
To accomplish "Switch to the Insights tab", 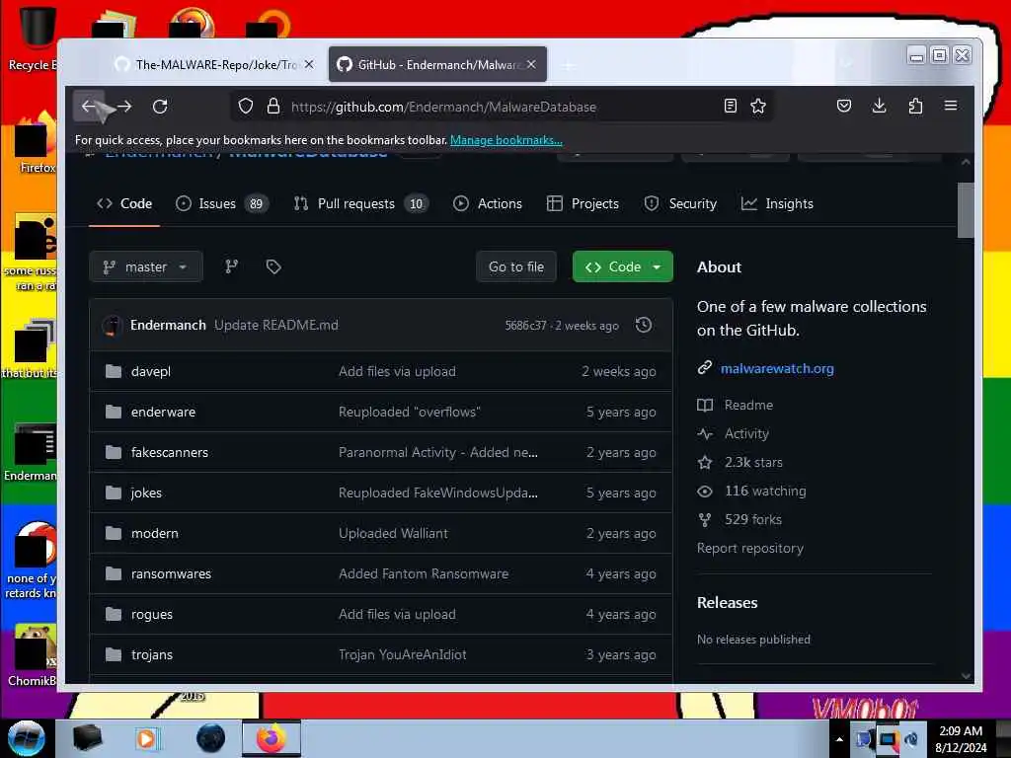I will point(777,203).
